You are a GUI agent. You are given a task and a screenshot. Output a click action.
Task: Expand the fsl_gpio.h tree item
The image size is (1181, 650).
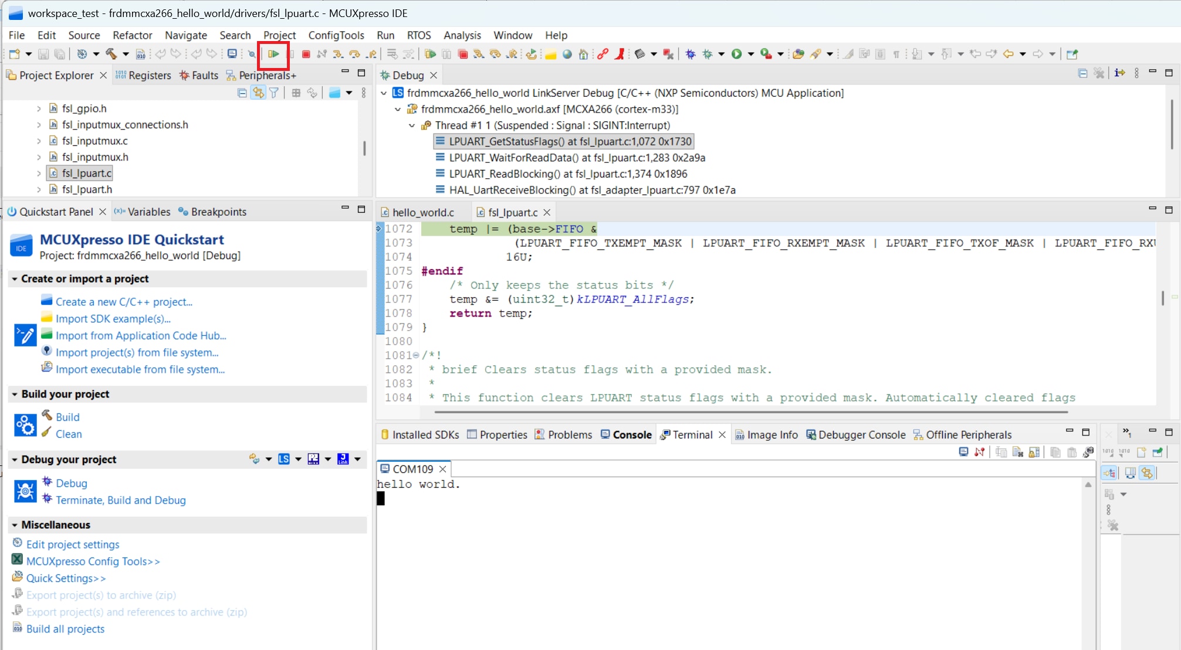pyautogui.click(x=38, y=108)
